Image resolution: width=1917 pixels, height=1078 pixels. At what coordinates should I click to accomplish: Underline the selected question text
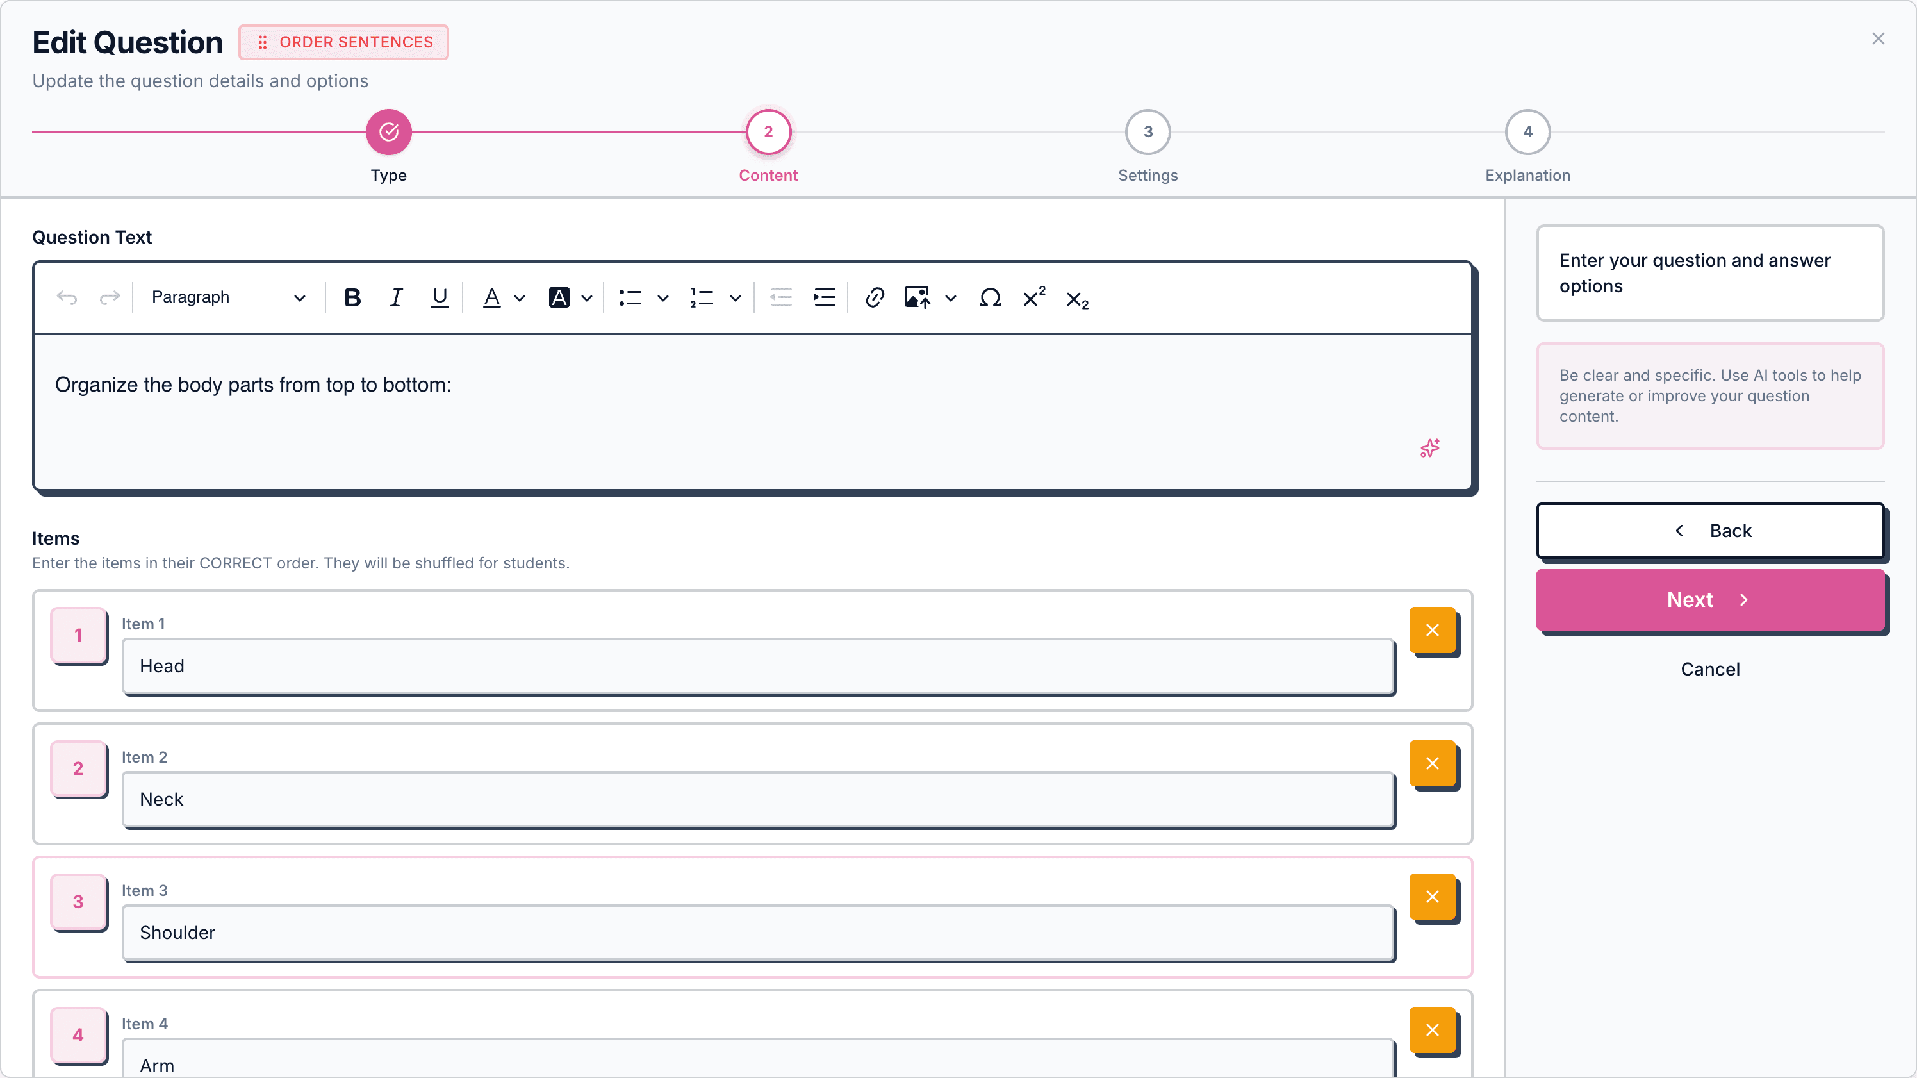point(439,298)
